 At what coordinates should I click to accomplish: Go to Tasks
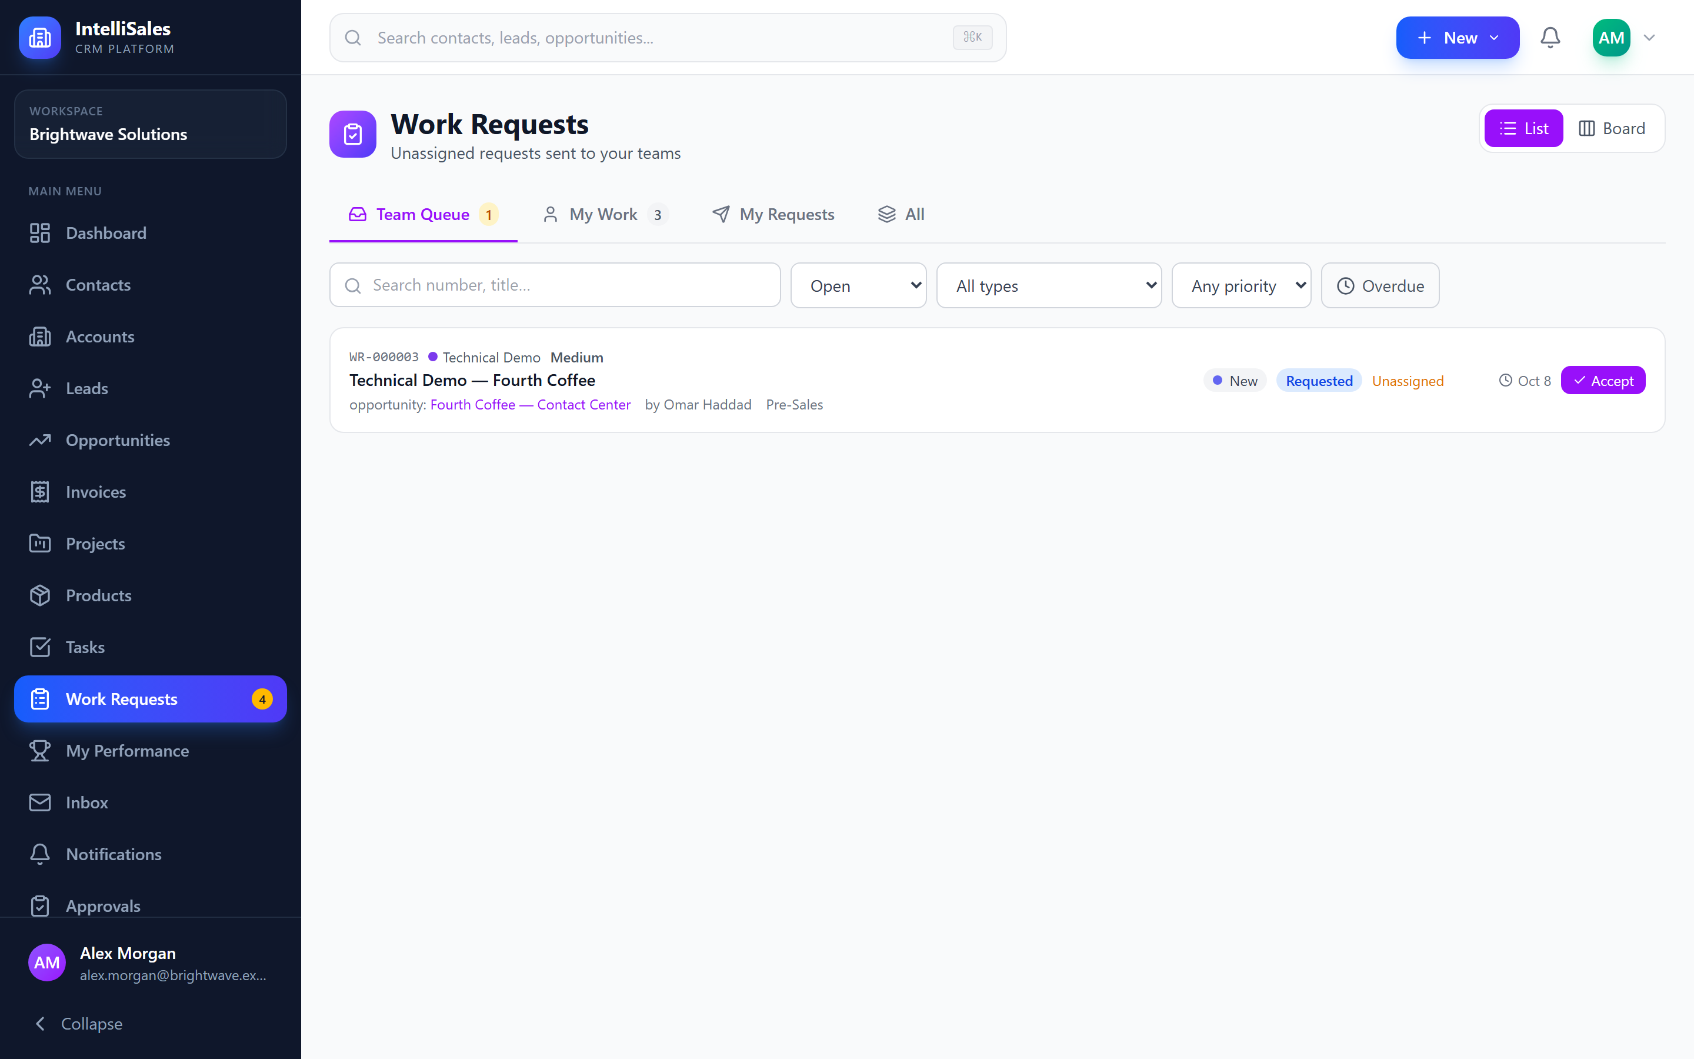point(150,648)
